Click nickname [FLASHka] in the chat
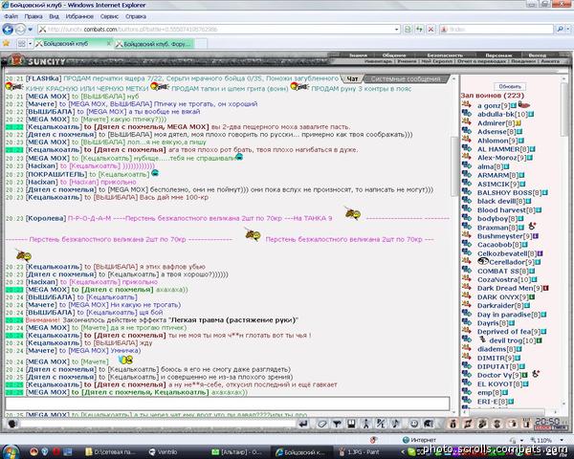 click(43, 78)
